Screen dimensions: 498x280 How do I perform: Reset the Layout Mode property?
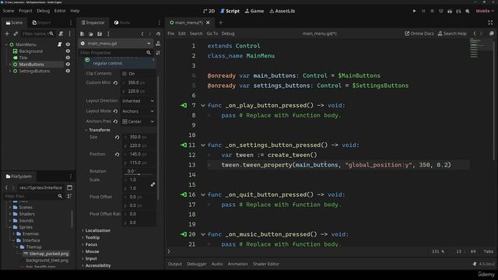tap(116, 111)
